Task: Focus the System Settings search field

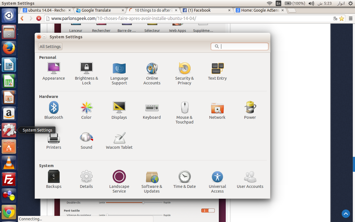Action: 240,46
